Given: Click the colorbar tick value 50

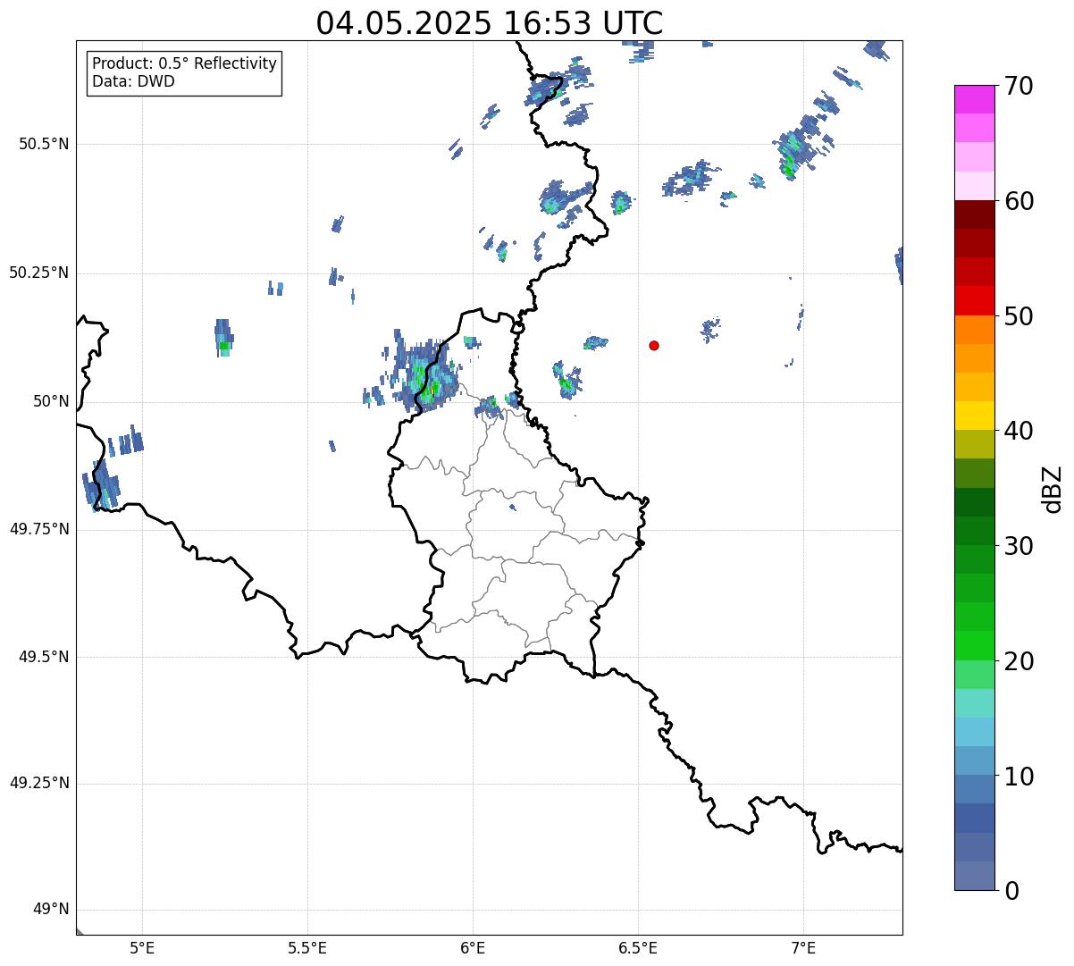Looking at the screenshot, I should point(1019,316).
